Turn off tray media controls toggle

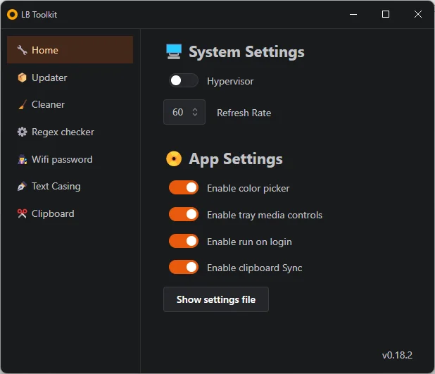[184, 214]
